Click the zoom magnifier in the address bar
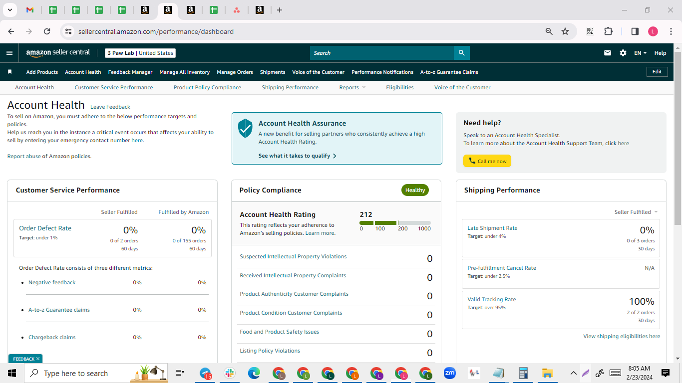Viewport: 682px width, 383px height. [549, 31]
